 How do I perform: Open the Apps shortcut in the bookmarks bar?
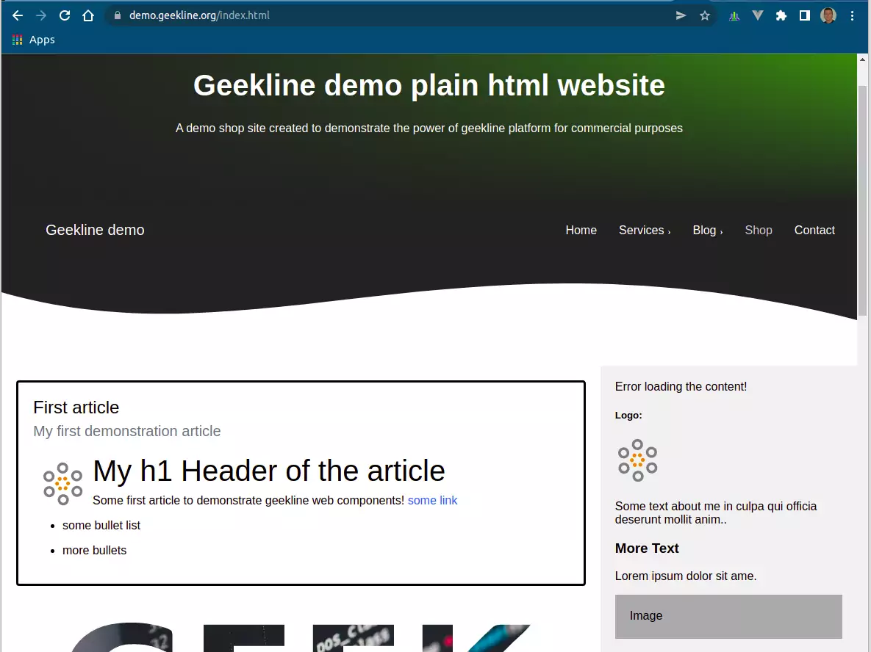click(32, 40)
